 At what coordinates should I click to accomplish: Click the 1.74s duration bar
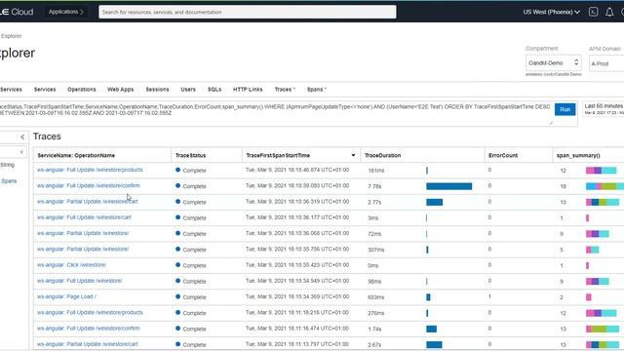click(431, 330)
